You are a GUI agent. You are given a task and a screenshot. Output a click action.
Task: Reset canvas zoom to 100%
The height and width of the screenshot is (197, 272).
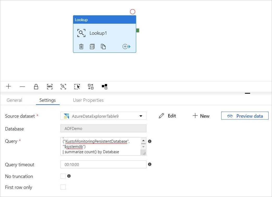point(50,86)
